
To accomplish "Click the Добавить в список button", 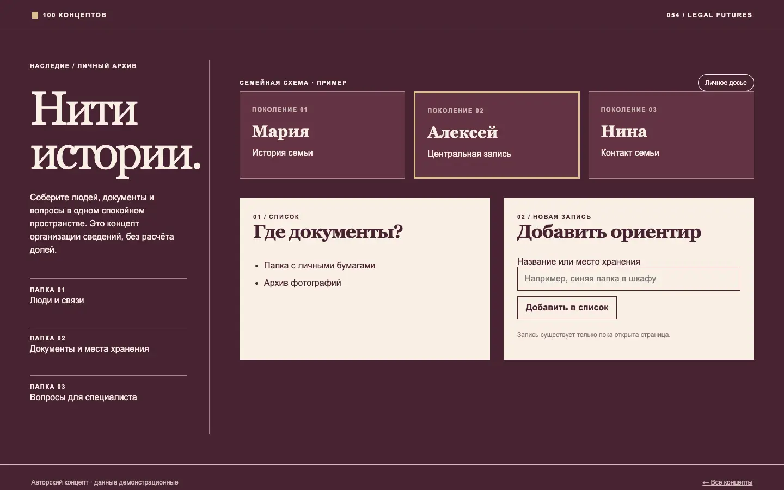I will pyautogui.click(x=567, y=308).
